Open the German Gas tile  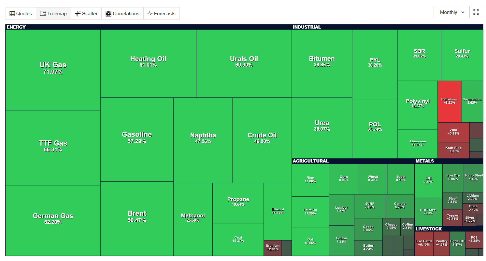tap(53, 221)
